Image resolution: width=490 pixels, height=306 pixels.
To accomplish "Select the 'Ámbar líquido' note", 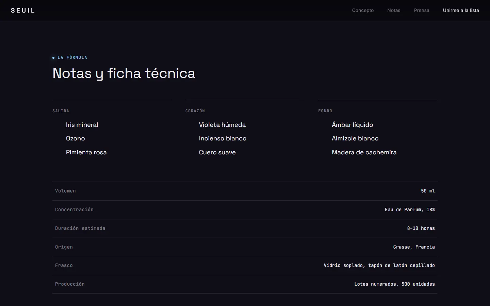I will (x=353, y=125).
